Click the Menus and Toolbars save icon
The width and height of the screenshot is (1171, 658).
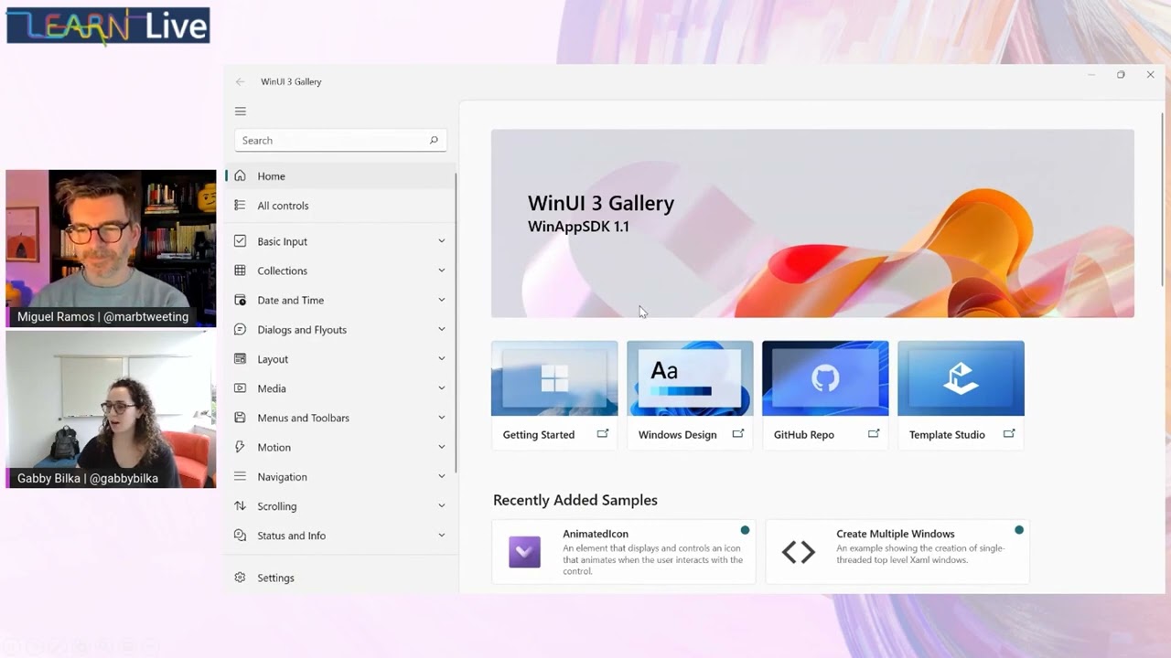(x=240, y=417)
